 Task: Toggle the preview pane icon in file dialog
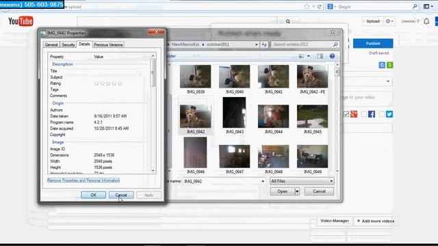coord(320,56)
